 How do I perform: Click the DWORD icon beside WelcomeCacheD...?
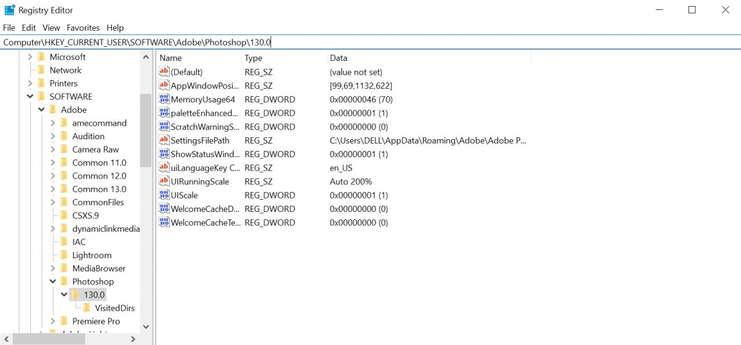tap(164, 209)
